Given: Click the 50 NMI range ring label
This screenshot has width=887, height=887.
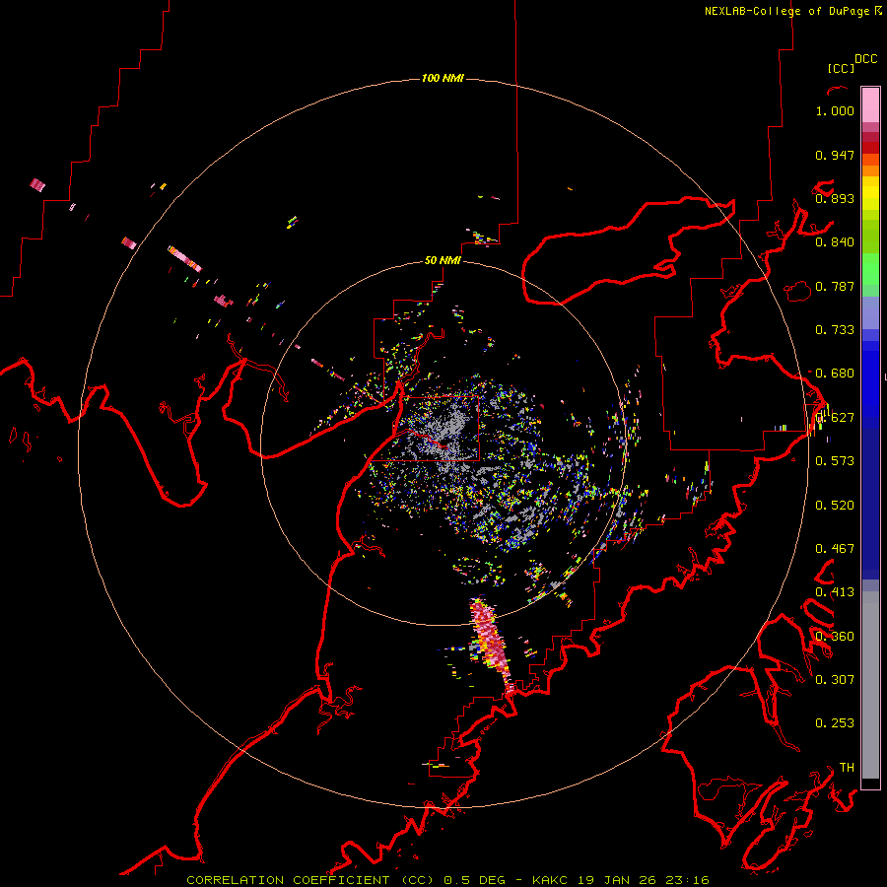Looking at the screenshot, I should (443, 260).
